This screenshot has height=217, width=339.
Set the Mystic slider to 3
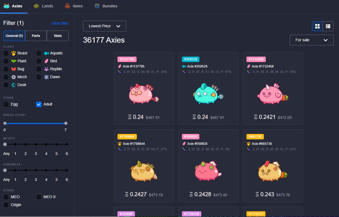point(36,144)
